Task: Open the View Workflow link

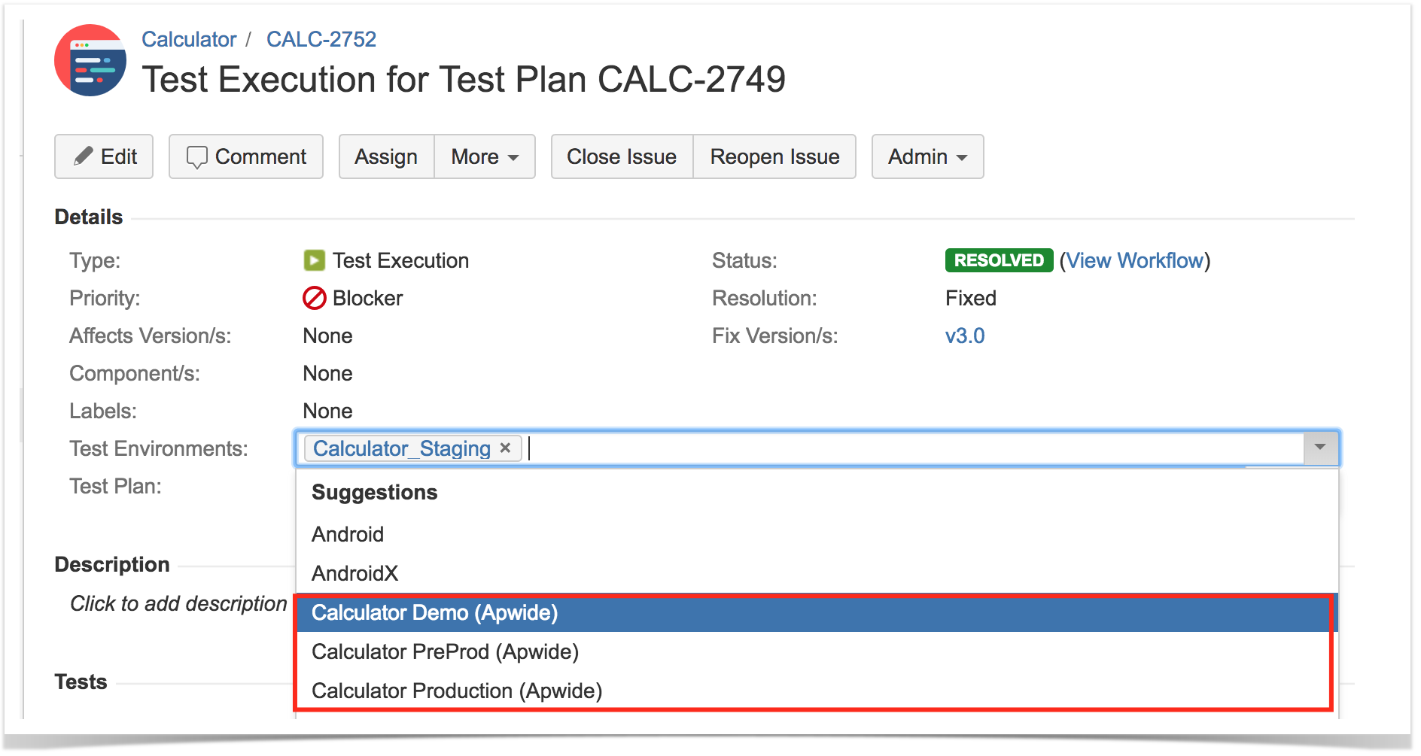Action: (1135, 260)
